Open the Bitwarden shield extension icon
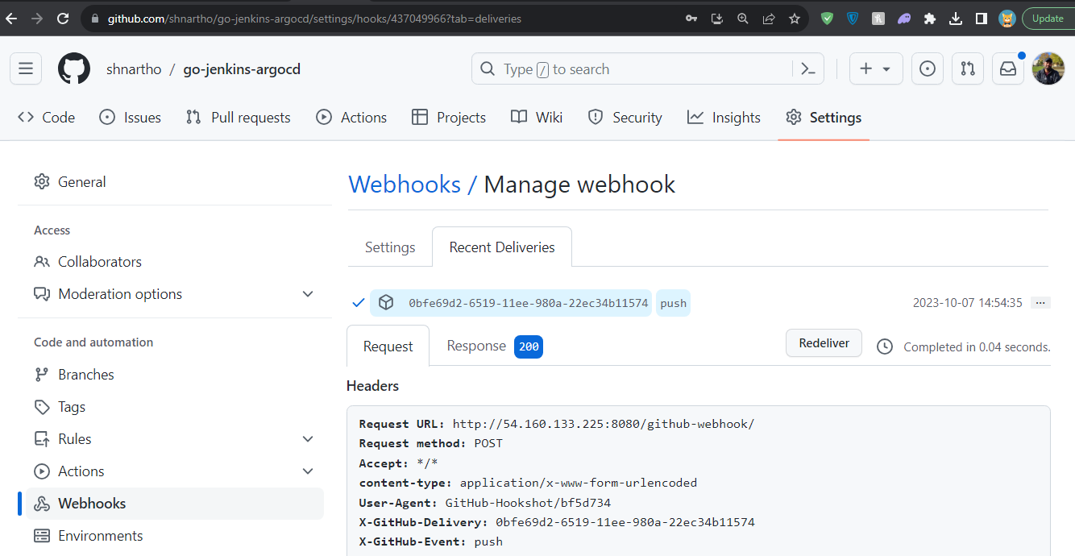Viewport: 1075px width, 556px height. 853,19
